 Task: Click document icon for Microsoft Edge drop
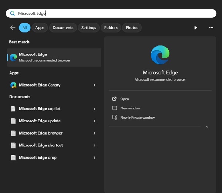(13, 158)
